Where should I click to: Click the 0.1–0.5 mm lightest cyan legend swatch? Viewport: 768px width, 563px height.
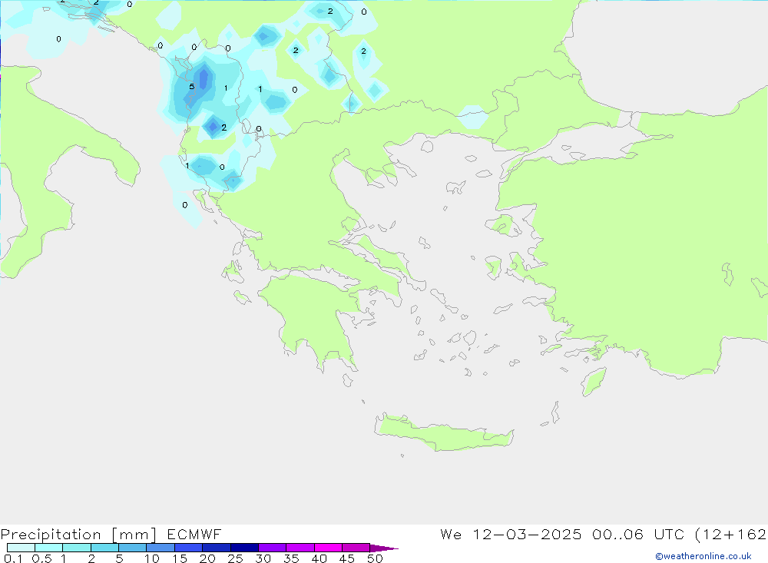pyautogui.click(x=21, y=548)
